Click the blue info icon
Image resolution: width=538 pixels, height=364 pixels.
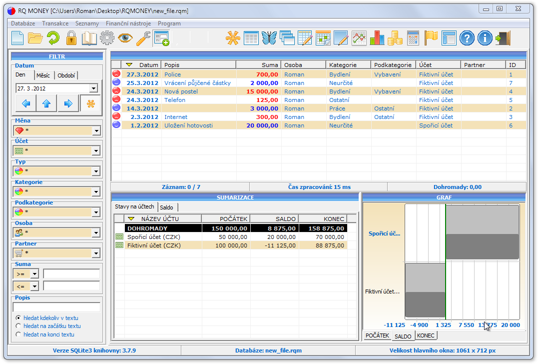(485, 38)
